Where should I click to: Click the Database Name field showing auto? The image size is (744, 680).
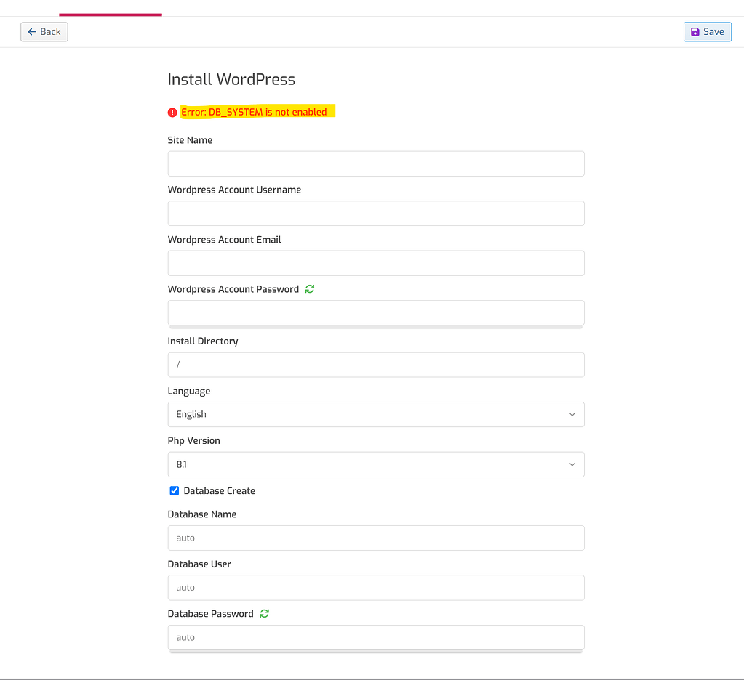pyautogui.click(x=375, y=538)
